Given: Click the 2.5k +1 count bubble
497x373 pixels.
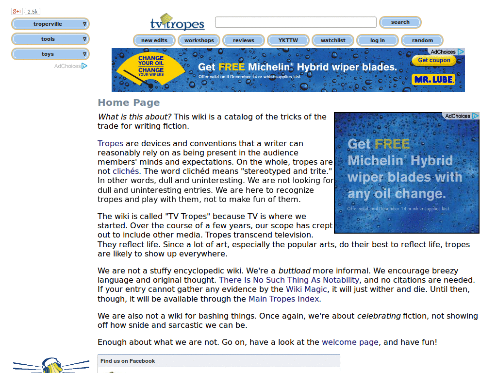Looking at the screenshot, I should pos(33,12).
